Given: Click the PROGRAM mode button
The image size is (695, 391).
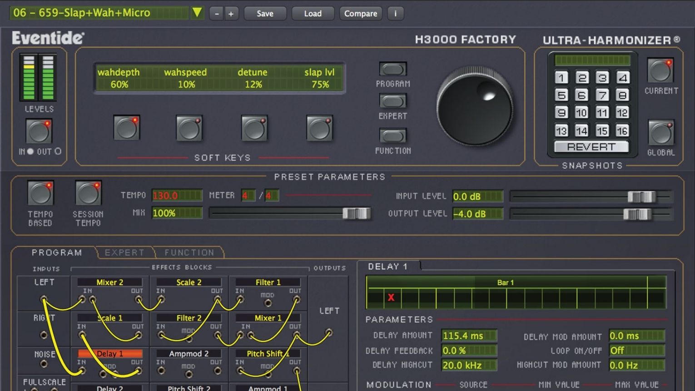Looking at the screenshot, I should 392,69.
